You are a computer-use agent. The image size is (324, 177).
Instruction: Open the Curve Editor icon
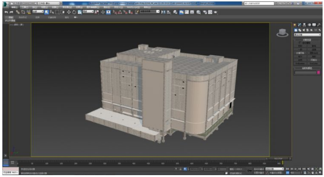pos(186,12)
